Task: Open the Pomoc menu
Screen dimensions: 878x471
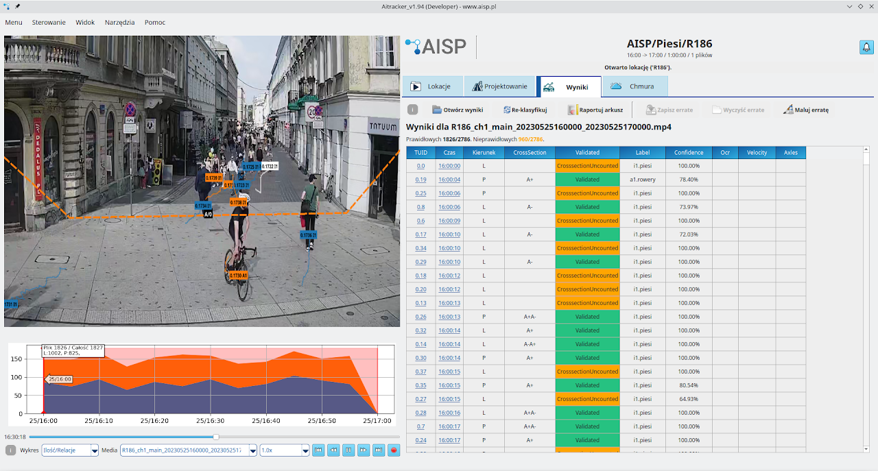Action: coord(155,23)
